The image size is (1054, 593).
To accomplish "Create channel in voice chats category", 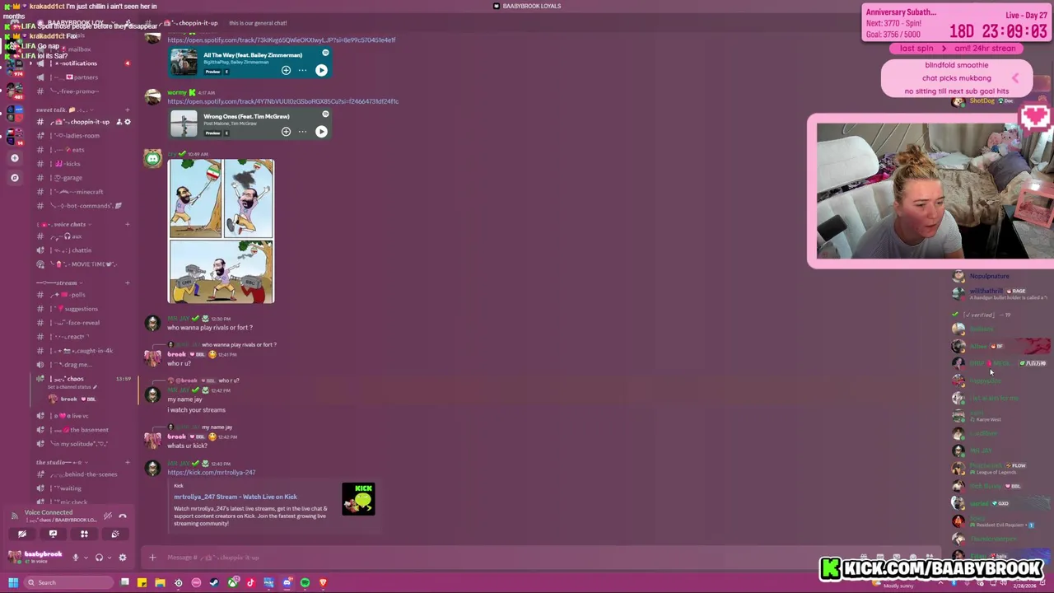I will click(x=127, y=224).
